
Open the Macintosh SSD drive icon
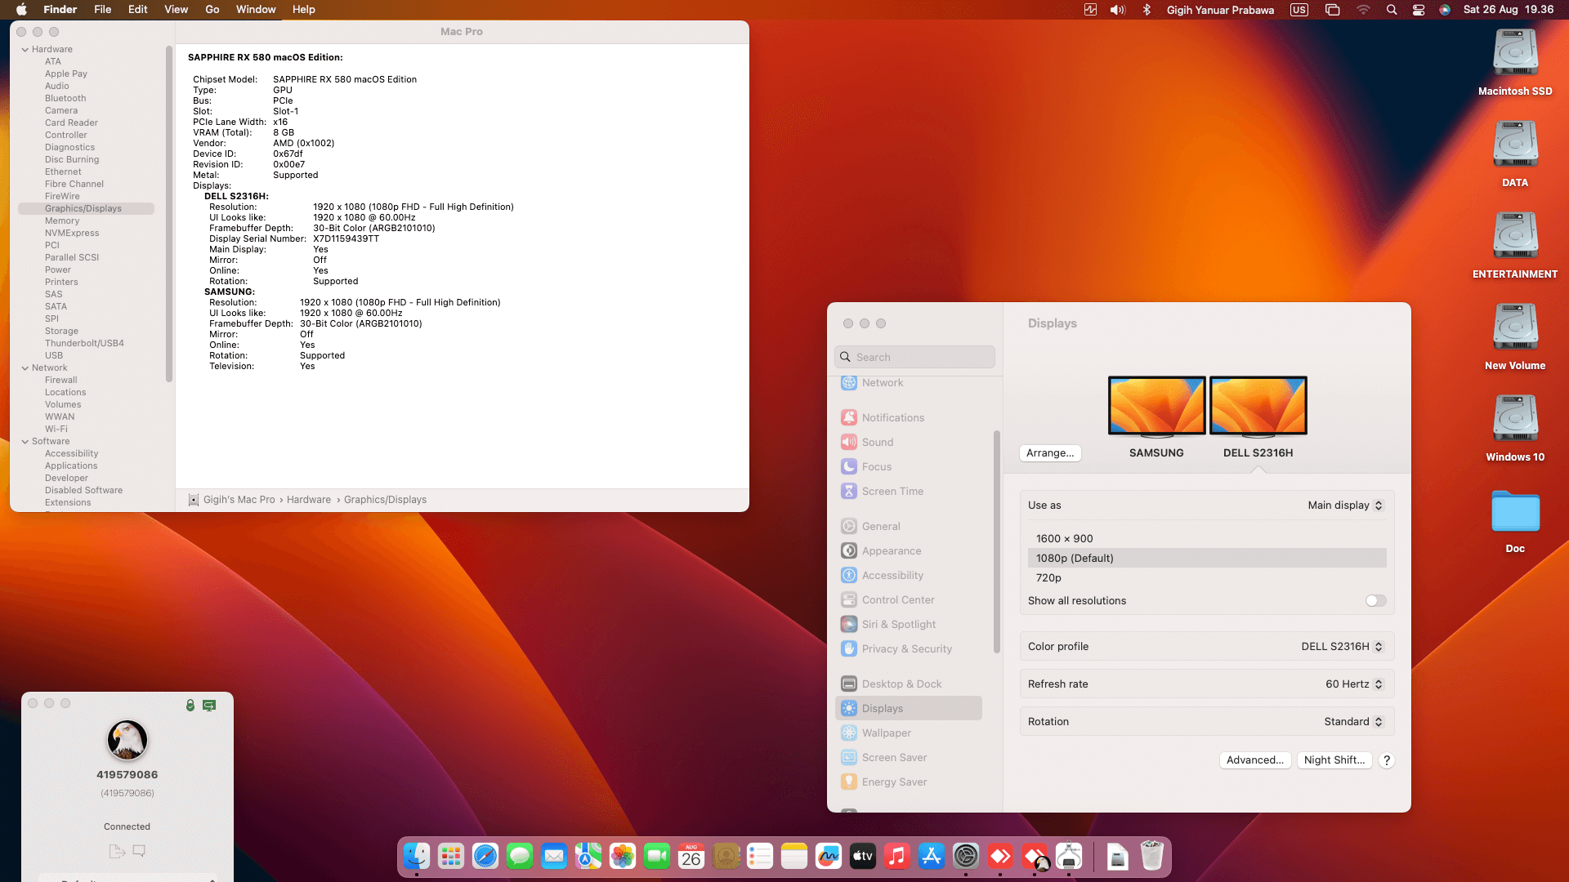click(x=1514, y=54)
